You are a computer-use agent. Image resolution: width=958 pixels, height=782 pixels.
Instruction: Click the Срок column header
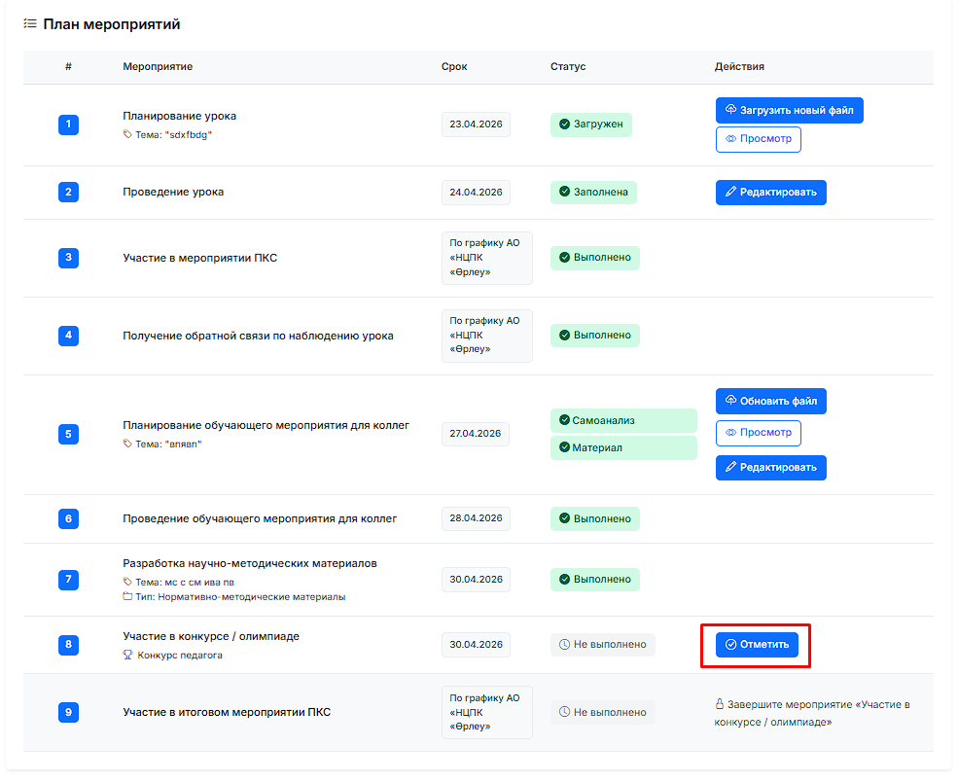(x=454, y=66)
